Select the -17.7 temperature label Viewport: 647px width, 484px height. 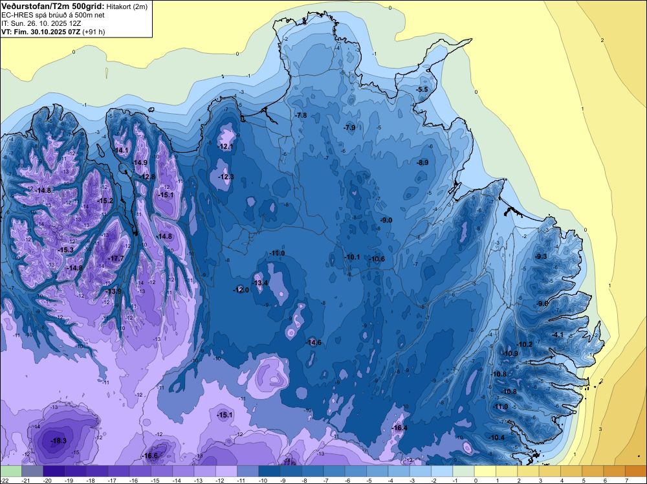coord(116,258)
